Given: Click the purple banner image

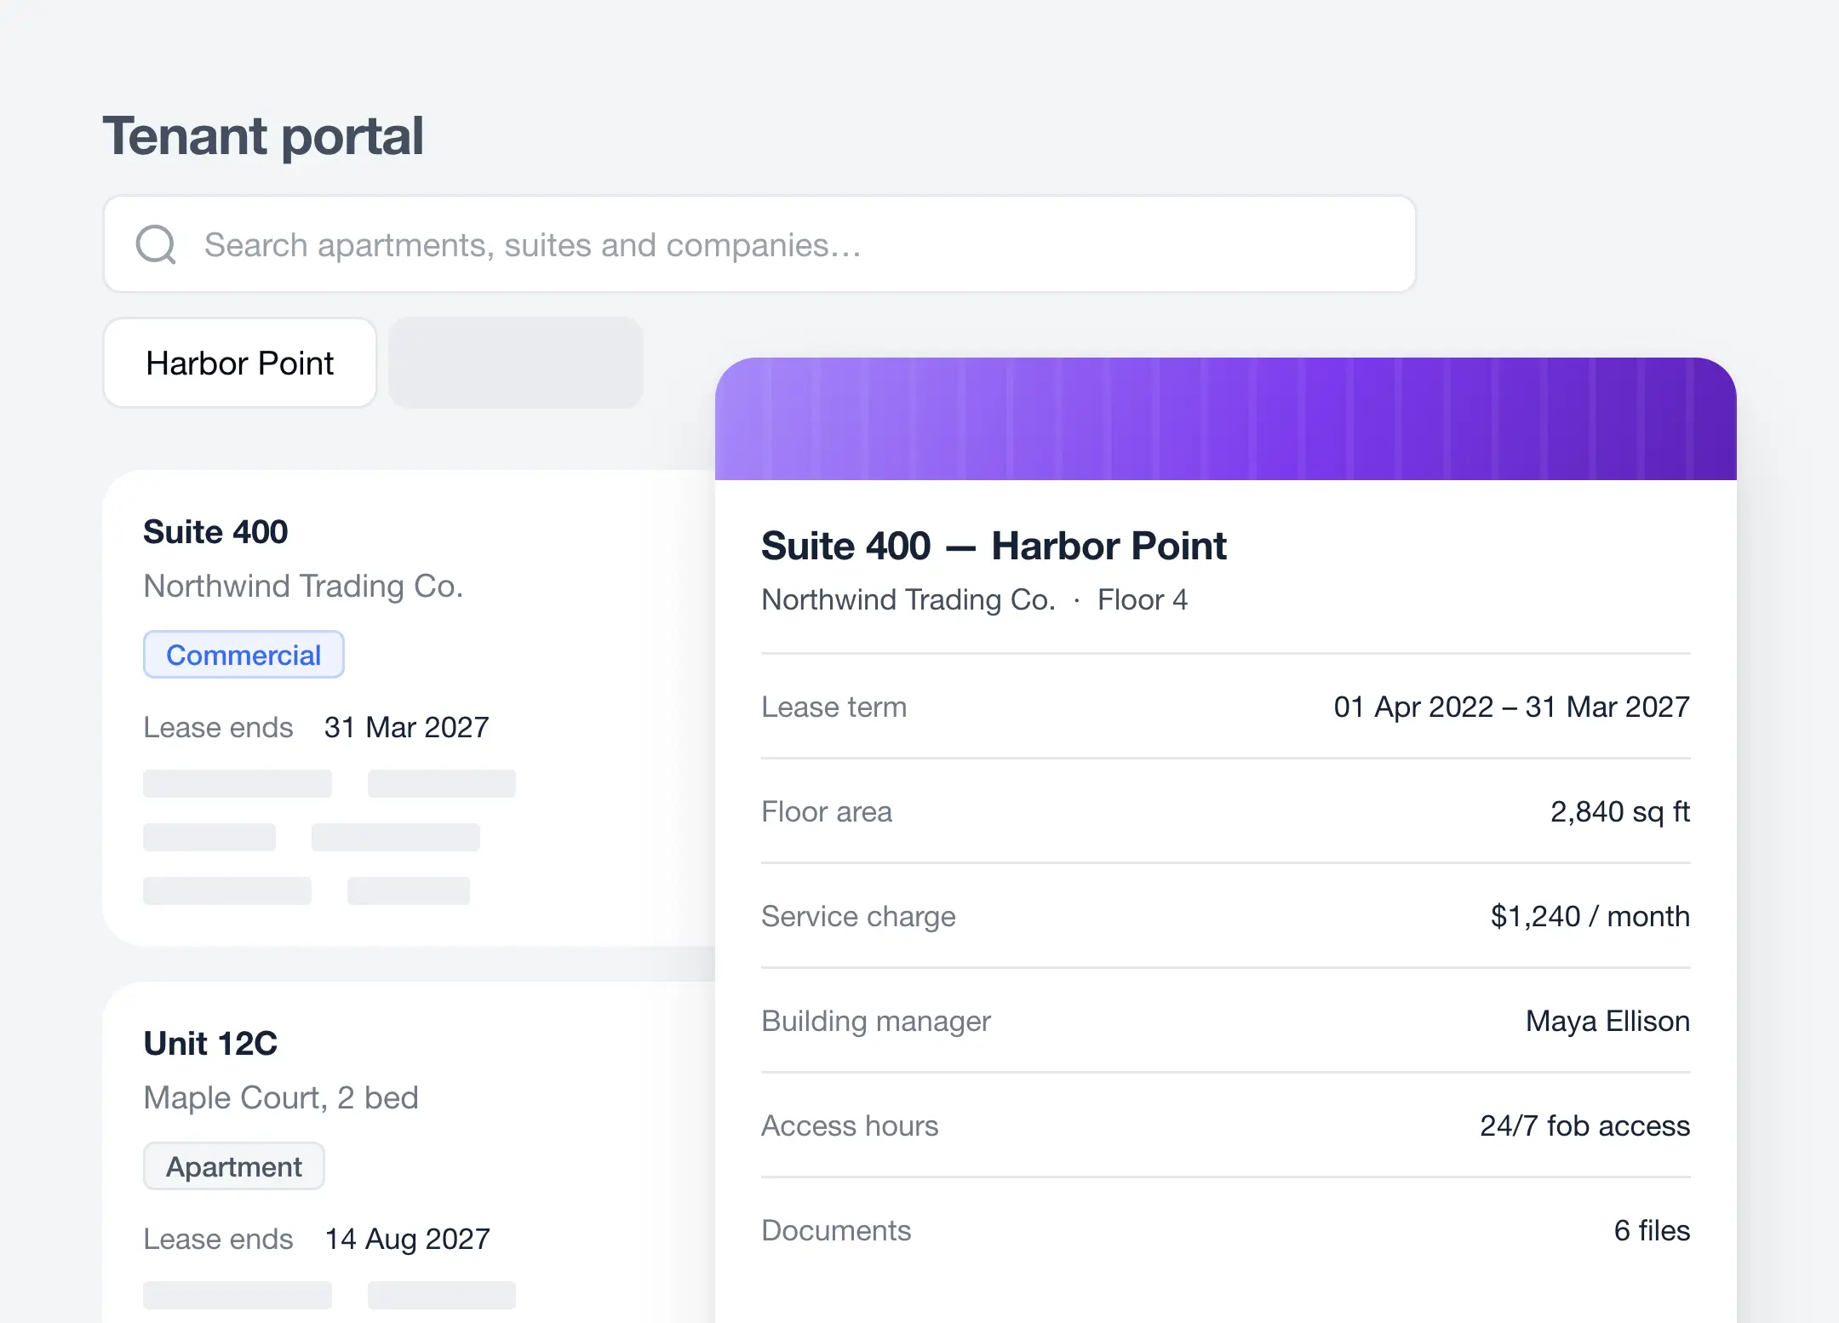Looking at the screenshot, I should pyautogui.click(x=1226, y=419).
